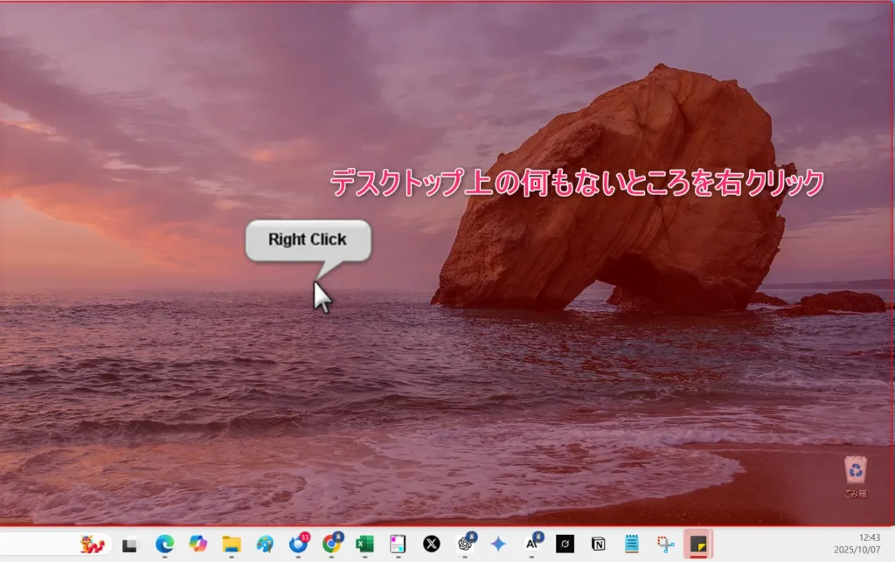Open ChatGPT taskbar icon

[x=464, y=544]
